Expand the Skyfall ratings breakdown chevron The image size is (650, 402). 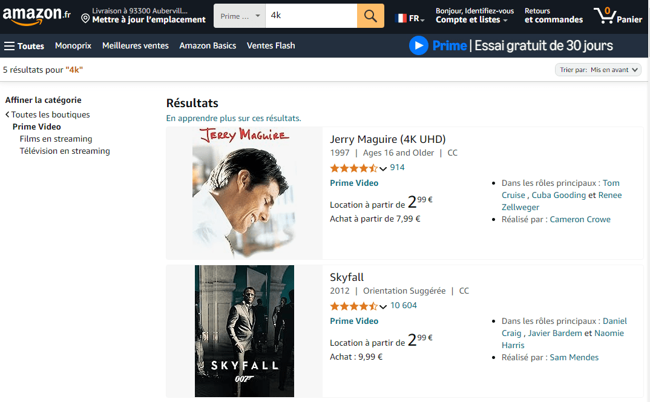[x=383, y=306]
